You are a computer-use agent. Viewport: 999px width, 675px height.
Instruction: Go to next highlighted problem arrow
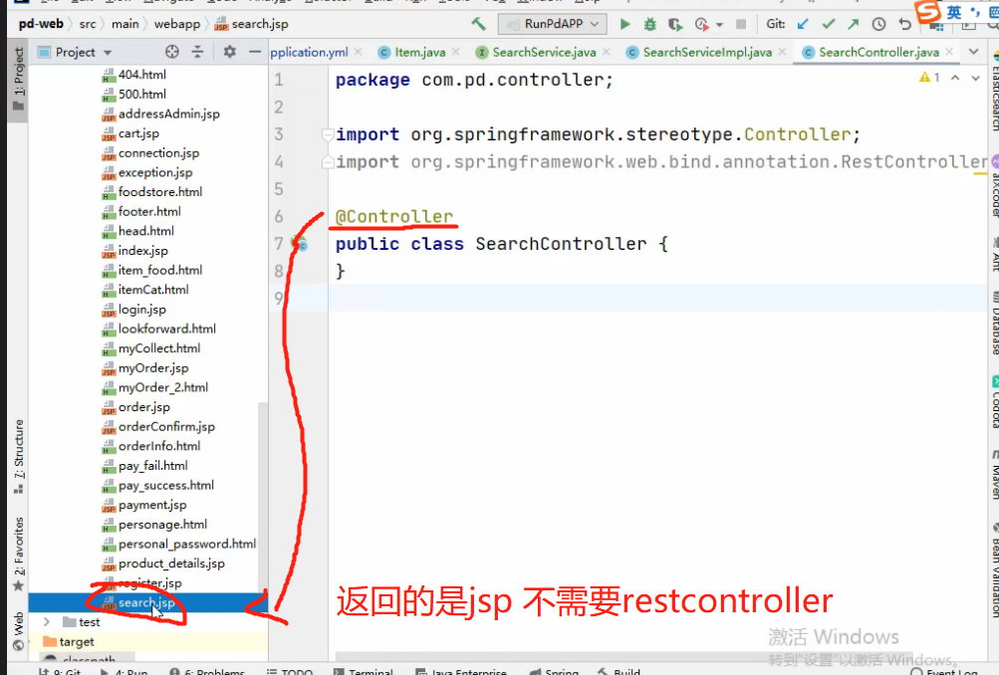[975, 78]
